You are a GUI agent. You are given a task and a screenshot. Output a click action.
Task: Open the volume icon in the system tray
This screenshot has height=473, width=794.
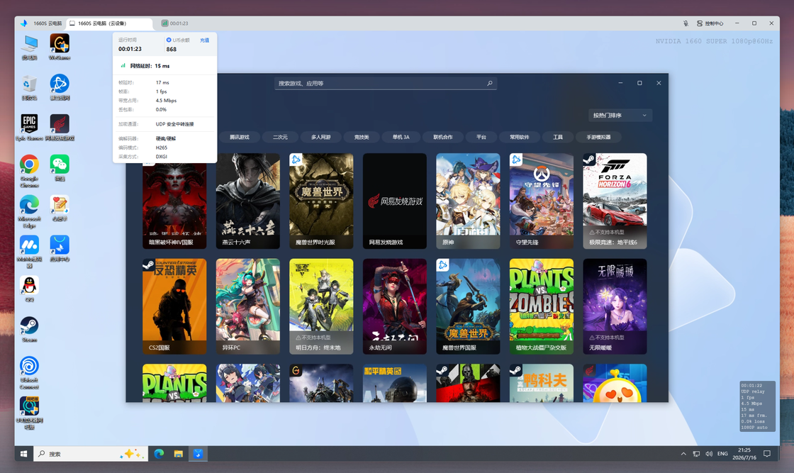pos(709,454)
